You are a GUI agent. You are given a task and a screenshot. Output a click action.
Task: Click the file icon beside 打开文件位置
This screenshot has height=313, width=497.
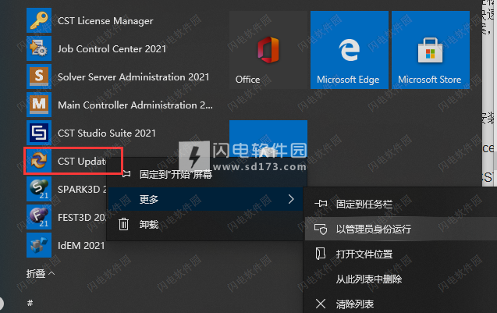coord(321,254)
